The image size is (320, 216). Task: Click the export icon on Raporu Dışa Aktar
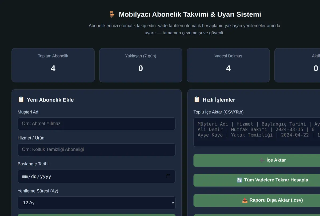click(245, 200)
